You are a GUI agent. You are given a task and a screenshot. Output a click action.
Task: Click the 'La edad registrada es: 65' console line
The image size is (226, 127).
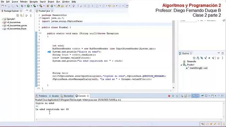coord(52,109)
